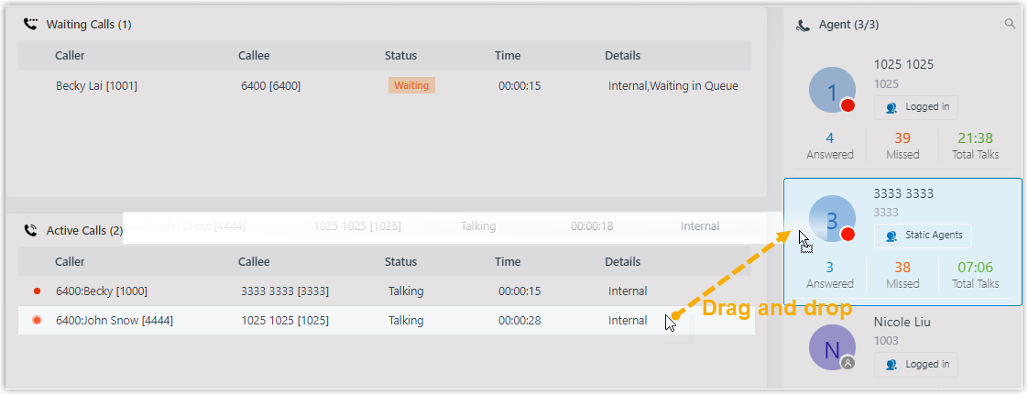Screen dimensions: 1028x395
Task: Click Nicole Liu's avatar icon
Action: pyautogui.click(x=833, y=348)
